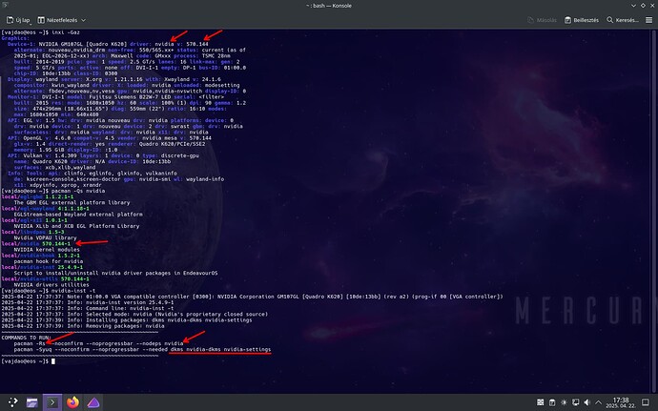658x411 pixels.
Task: Click the 'Removing packages: nvidia' info line
Action: coord(83,326)
